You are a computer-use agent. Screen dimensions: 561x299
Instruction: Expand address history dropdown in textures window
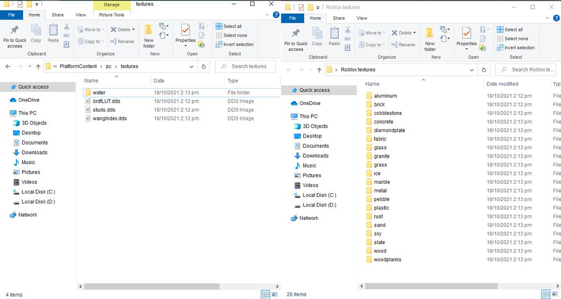pyautogui.click(x=192, y=66)
